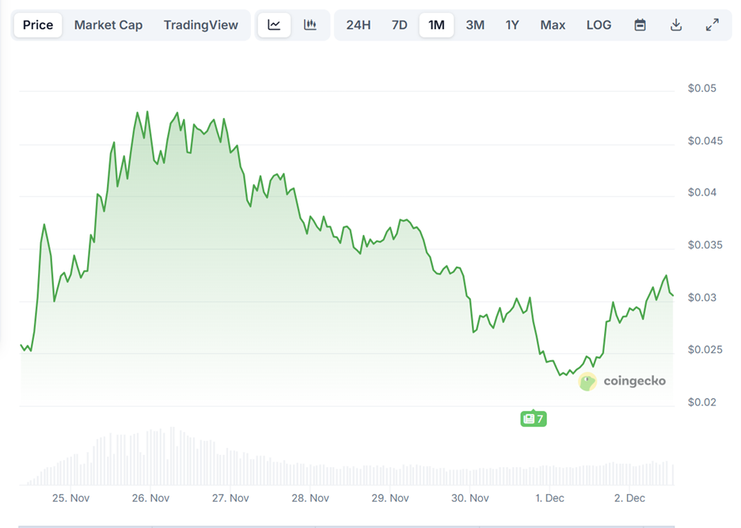The image size is (741, 528).
Task: Show the 3M time range
Action: click(475, 25)
